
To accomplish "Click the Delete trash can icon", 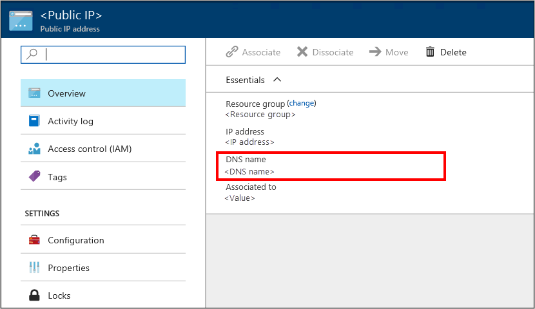I will tap(430, 52).
